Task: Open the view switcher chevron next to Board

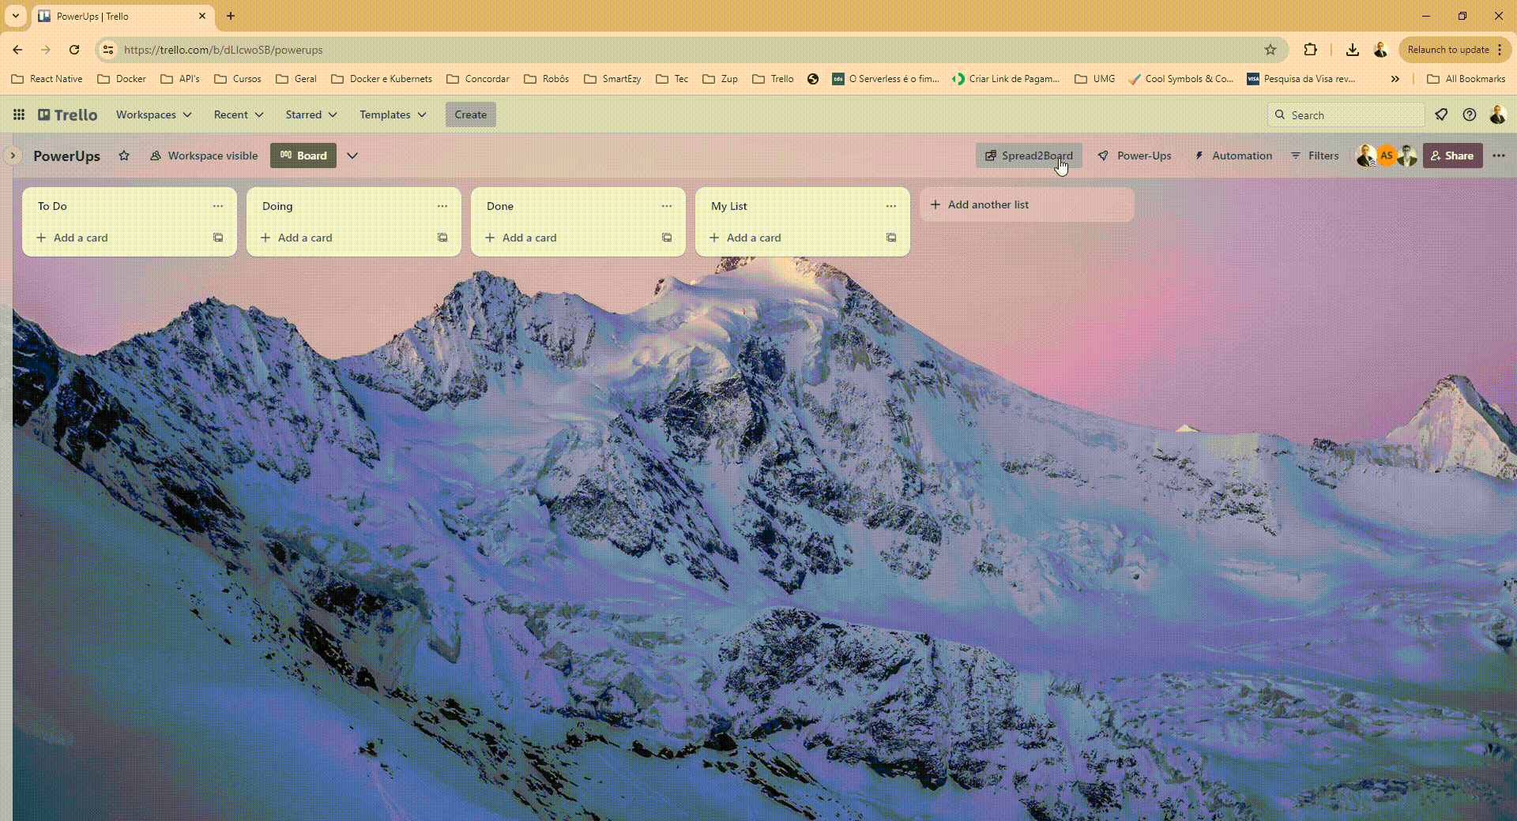Action: click(x=352, y=156)
